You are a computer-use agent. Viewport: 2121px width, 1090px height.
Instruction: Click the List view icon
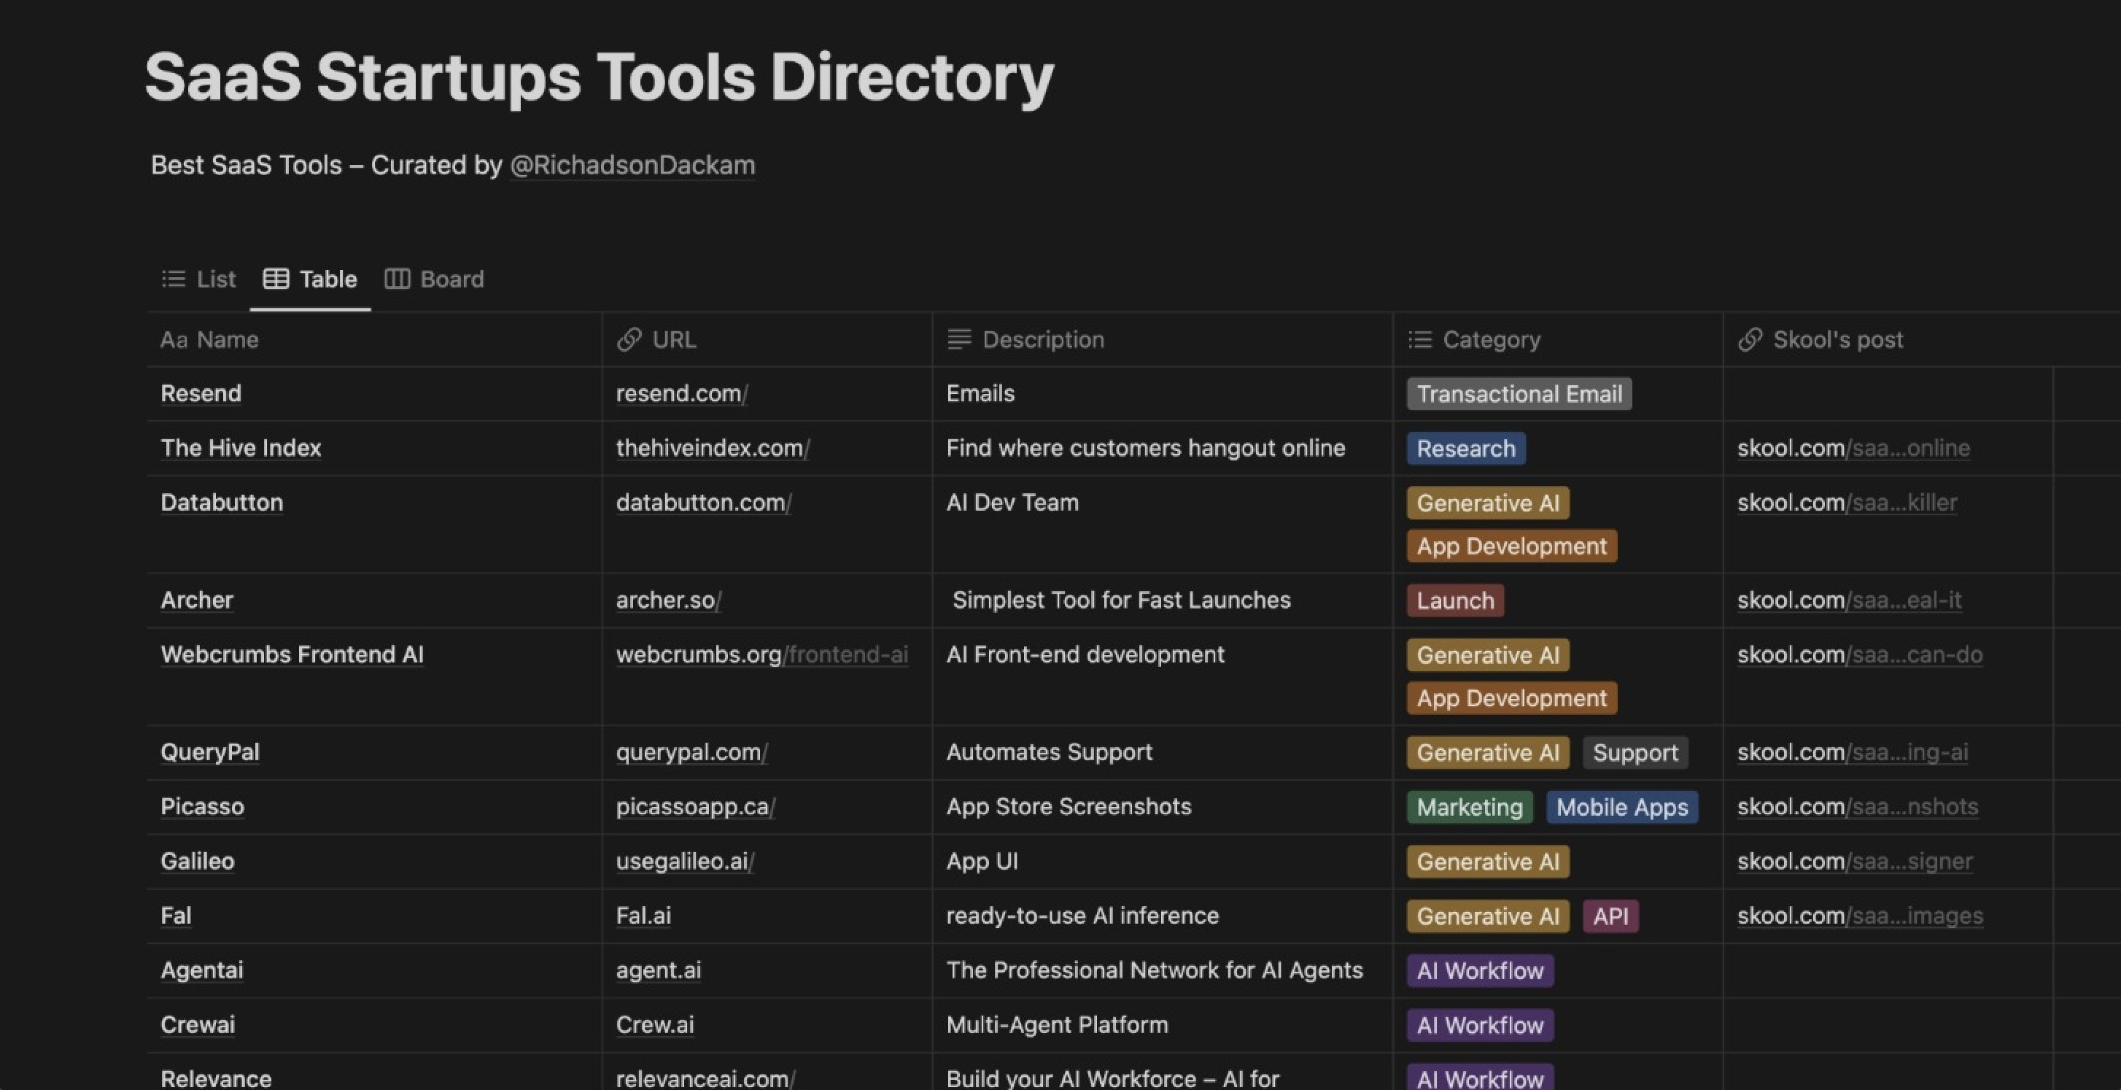point(174,279)
